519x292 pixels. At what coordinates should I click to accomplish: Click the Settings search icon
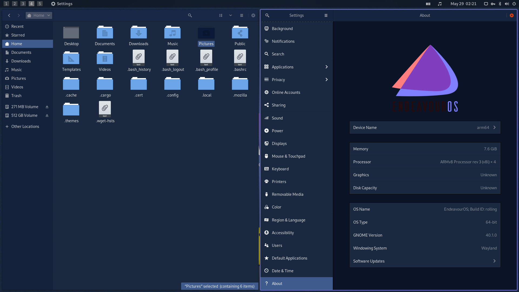pyautogui.click(x=267, y=15)
